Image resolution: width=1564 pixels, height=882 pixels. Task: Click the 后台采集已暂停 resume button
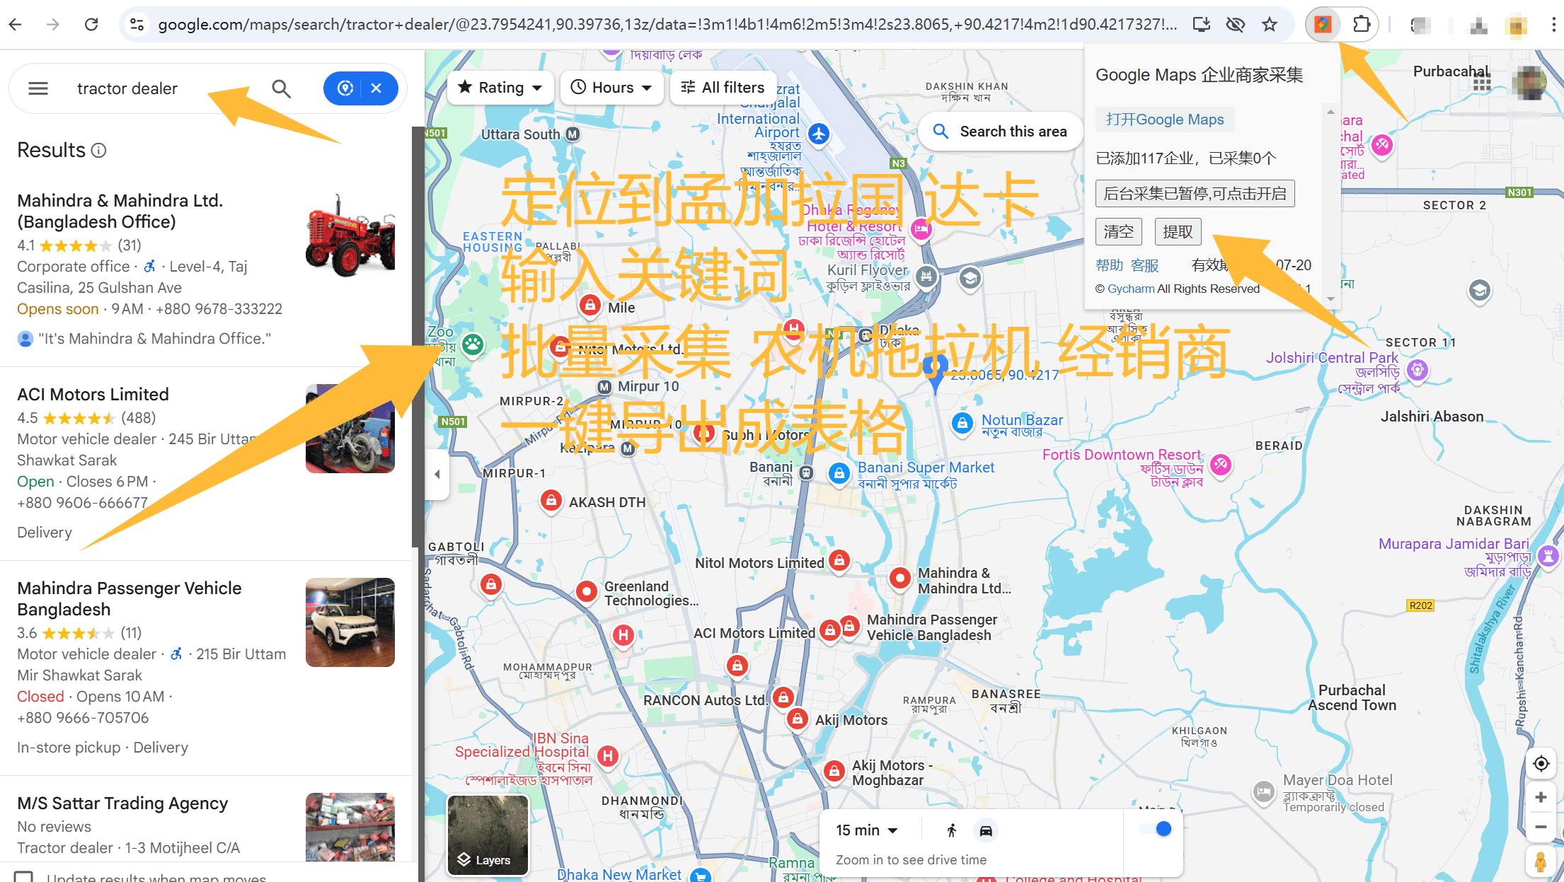1195,193
